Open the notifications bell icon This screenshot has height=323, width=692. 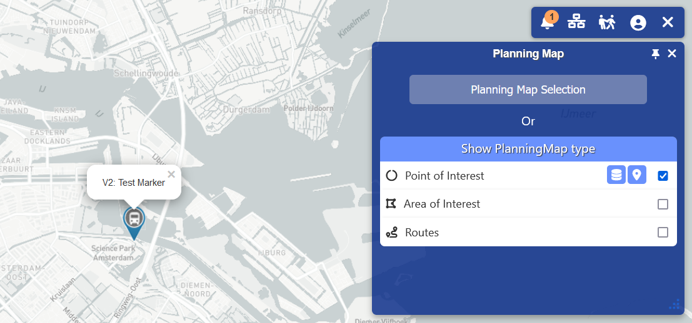[x=548, y=22]
